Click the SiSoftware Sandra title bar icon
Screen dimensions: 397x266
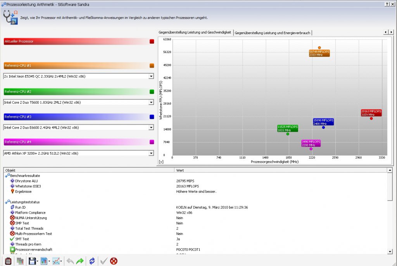click(x=3, y=4)
